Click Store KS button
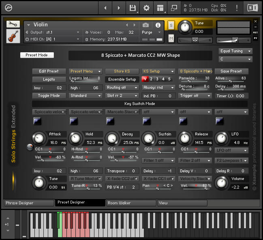Image resolution: width=263 pixels, height=240 pixels. [x=122, y=71]
